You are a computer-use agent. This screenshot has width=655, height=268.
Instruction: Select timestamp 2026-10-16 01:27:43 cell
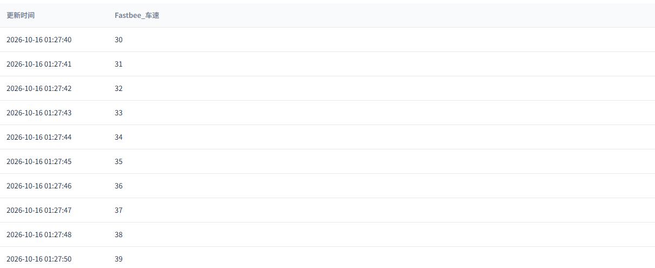(x=39, y=113)
